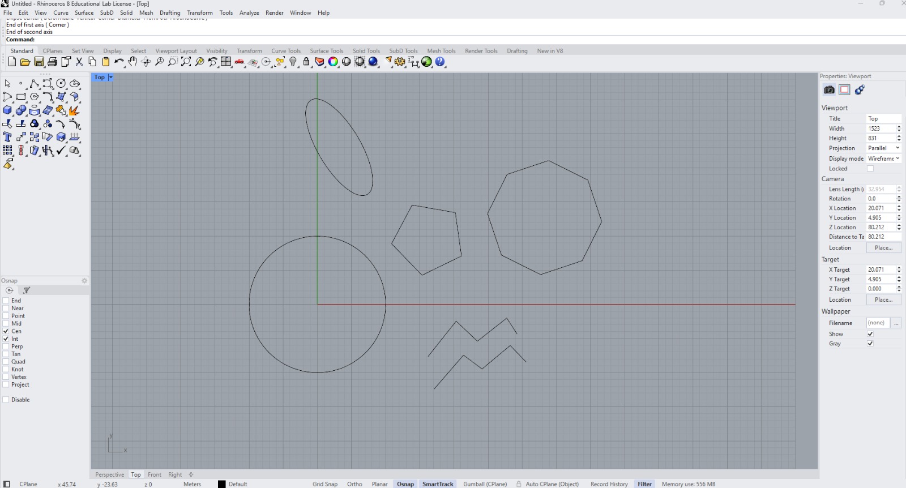This screenshot has width=906, height=488.
Task: Click the black Default layer swatch
Action: click(x=222, y=484)
